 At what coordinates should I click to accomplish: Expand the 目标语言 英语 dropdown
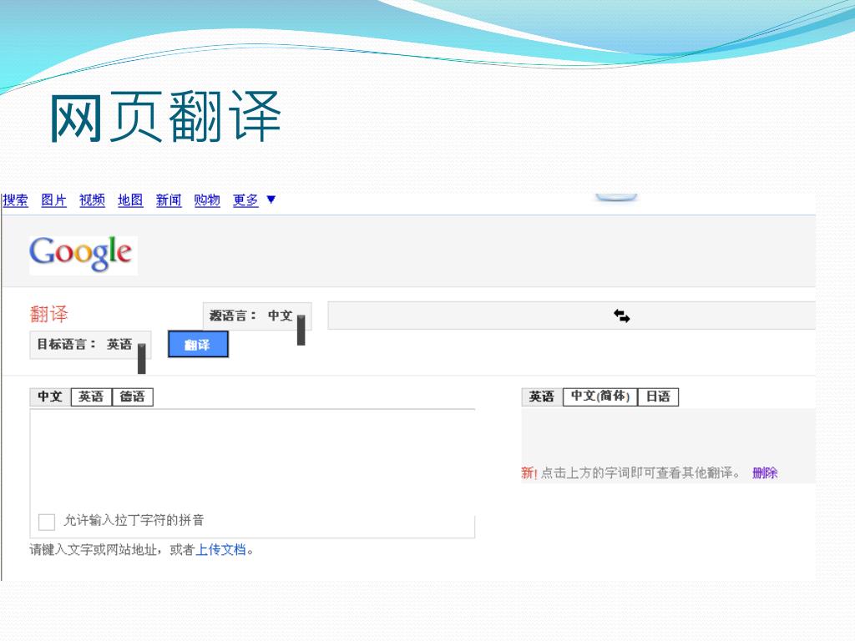(90, 345)
